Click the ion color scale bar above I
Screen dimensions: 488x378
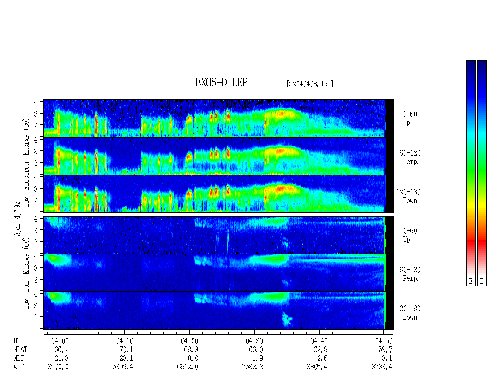482,168
